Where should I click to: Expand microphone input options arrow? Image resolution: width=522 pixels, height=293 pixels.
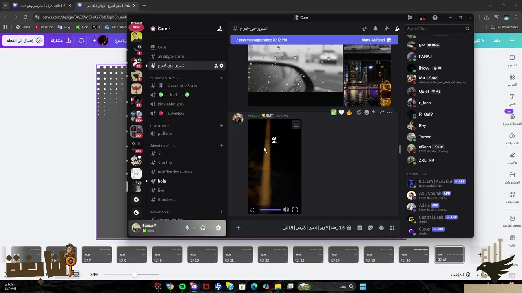(x=194, y=228)
